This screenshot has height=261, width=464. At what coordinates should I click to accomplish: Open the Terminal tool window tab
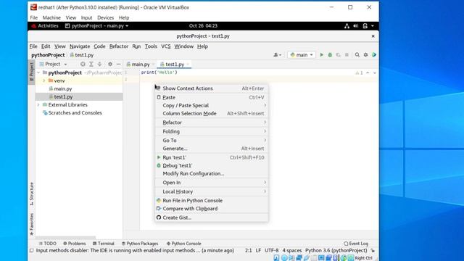103,244
